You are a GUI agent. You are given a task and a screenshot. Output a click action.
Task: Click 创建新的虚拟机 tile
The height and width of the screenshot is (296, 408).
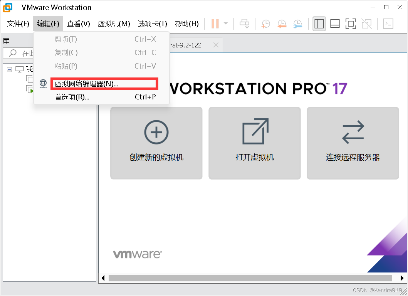156,143
